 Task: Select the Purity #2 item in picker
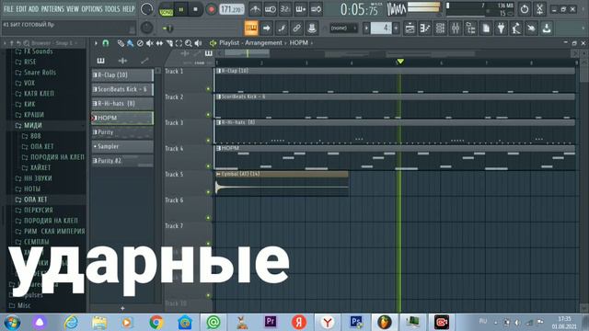[122, 161]
